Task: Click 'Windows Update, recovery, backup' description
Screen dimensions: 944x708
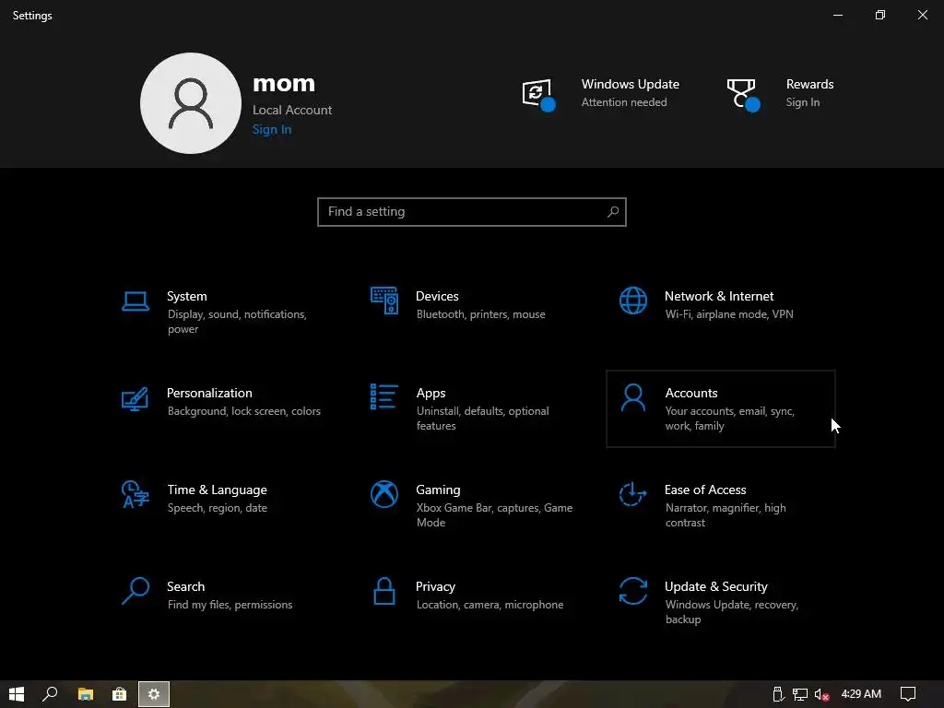Action: coord(731,612)
